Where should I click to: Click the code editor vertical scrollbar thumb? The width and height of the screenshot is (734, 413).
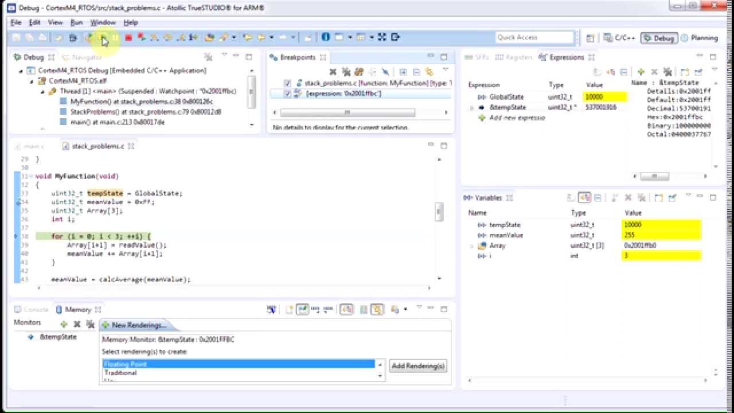click(x=439, y=212)
